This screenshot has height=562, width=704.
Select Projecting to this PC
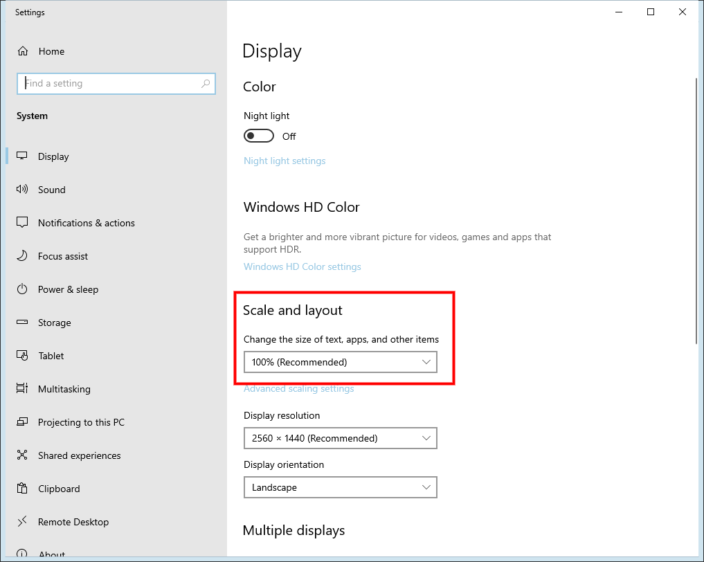[116, 422]
